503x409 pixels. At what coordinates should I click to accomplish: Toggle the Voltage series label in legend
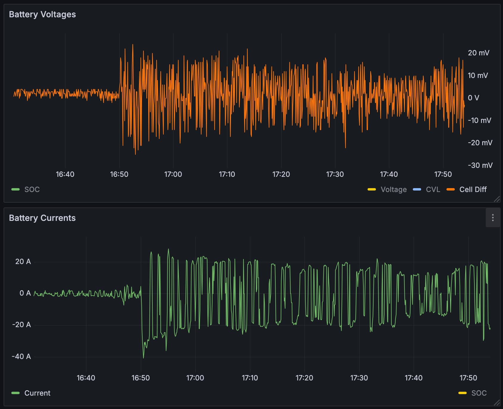[393, 190]
